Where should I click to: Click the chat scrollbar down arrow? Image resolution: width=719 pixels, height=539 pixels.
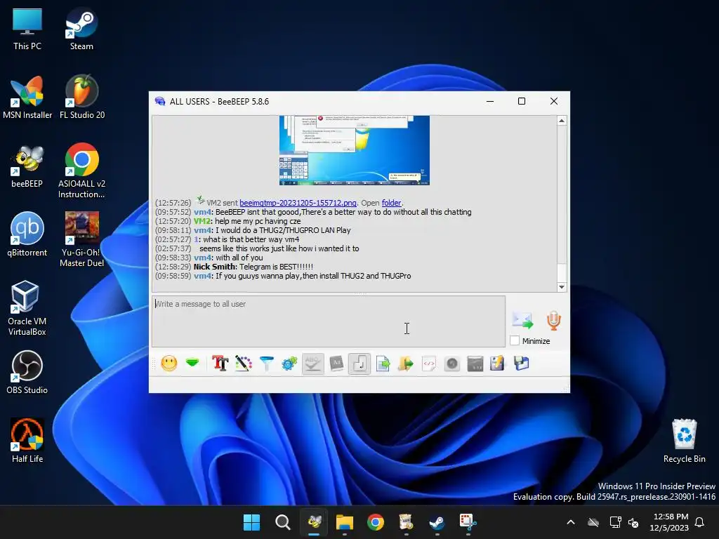[562, 287]
